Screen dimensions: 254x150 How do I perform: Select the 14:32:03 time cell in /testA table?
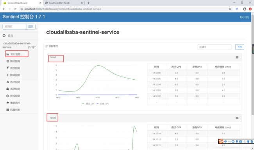click(156, 90)
